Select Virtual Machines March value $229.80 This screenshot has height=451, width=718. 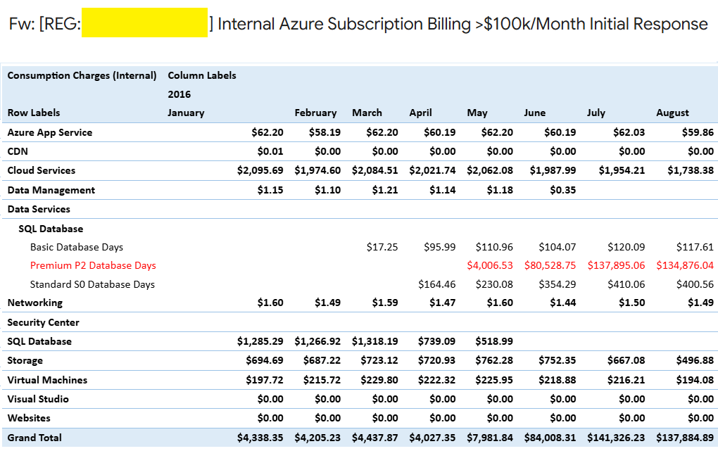pos(379,380)
